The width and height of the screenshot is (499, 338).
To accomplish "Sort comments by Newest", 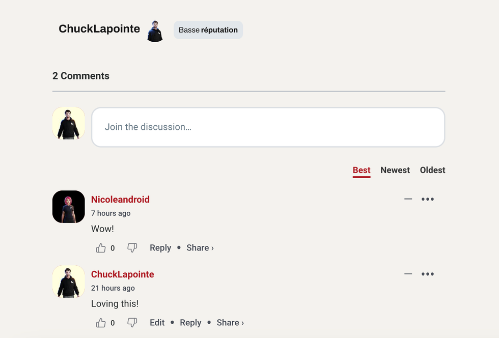I will pos(395,170).
